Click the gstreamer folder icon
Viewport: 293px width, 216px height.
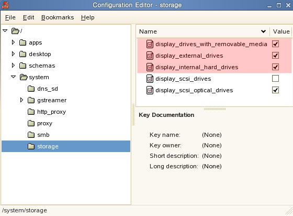pos(31,100)
